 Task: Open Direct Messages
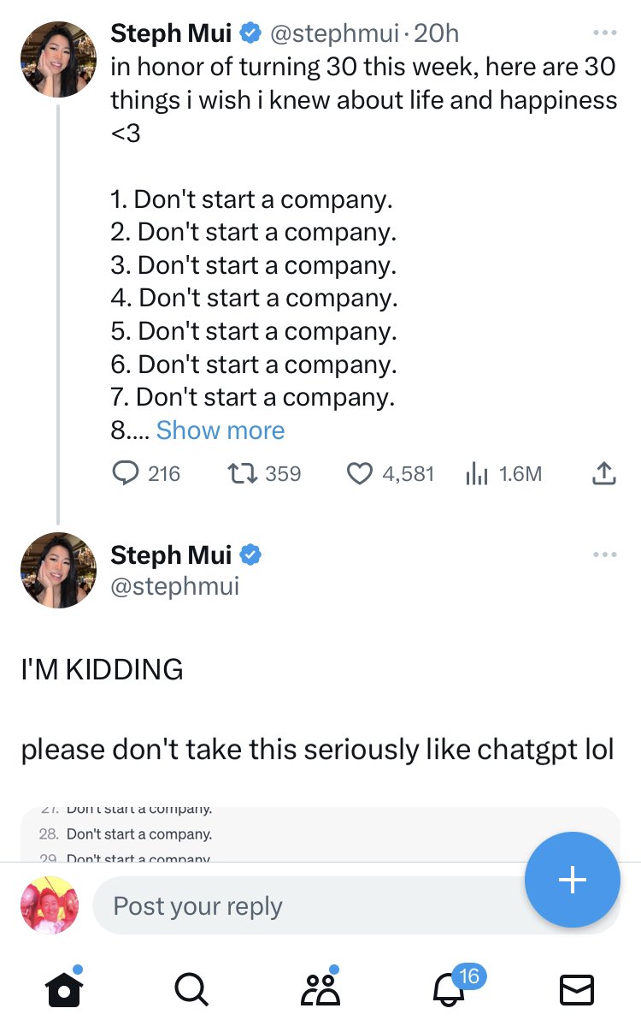pos(576,990)
